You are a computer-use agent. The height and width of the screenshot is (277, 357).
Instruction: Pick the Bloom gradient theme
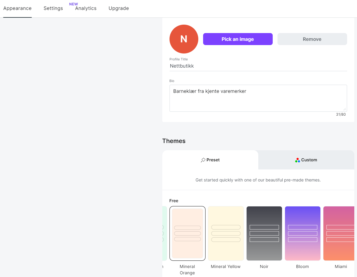point(302,233)
